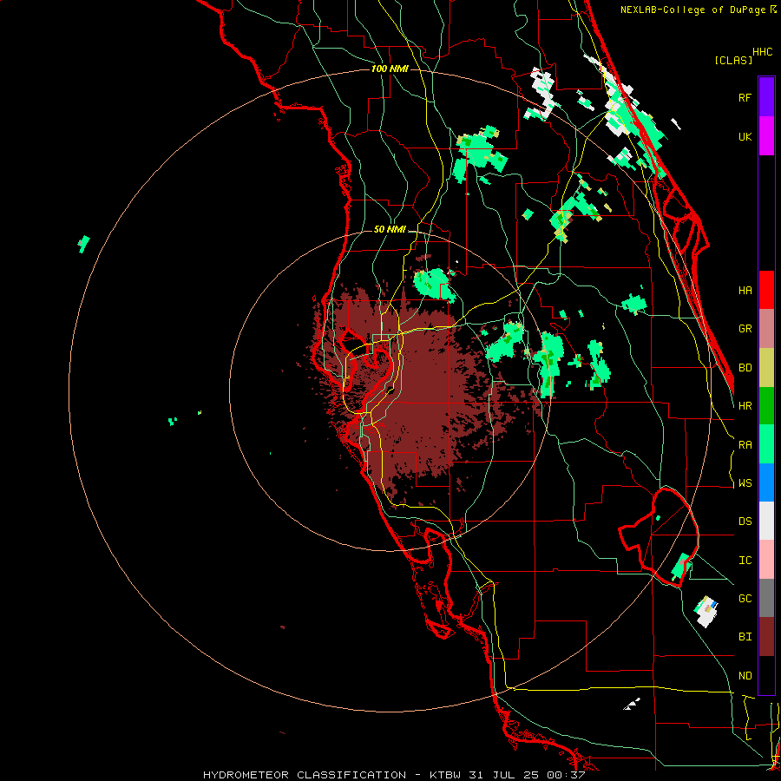Click the WS legend label

[x=745, y=483]
